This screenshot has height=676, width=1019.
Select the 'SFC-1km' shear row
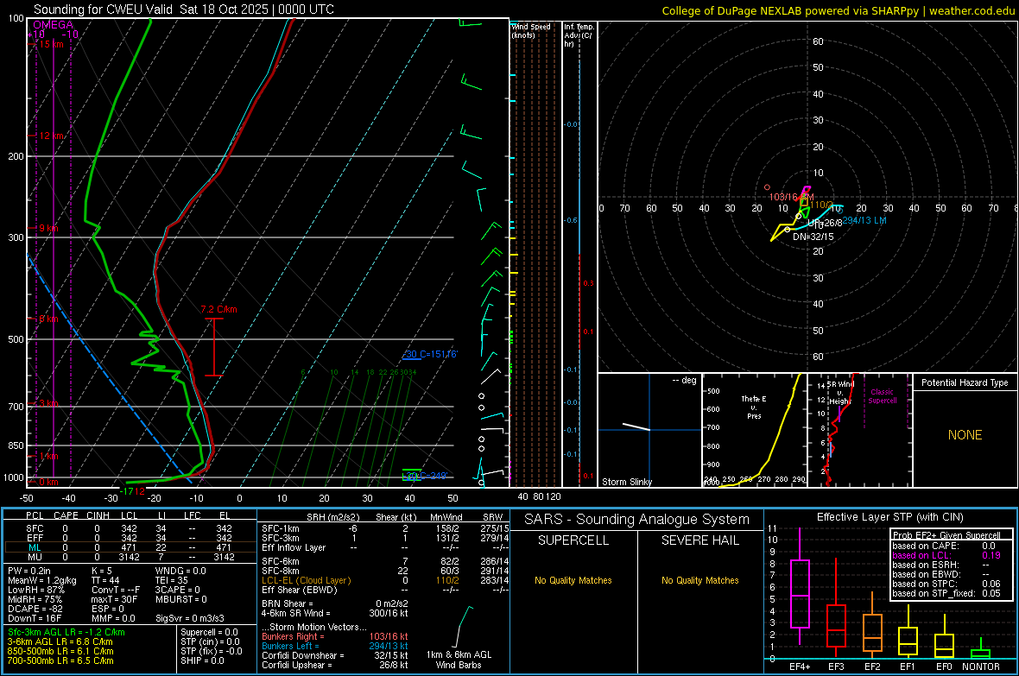pos(386,528)
